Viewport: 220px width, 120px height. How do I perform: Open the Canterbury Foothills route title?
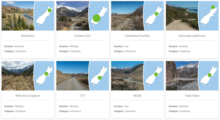pos(137,36)
